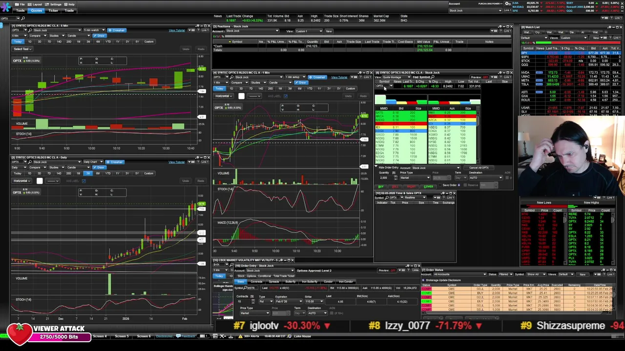The height and width of the screenshot is (351, 625).
Task: Click the Draw pencil in the 1 Min chart
Action: (302, 82)
